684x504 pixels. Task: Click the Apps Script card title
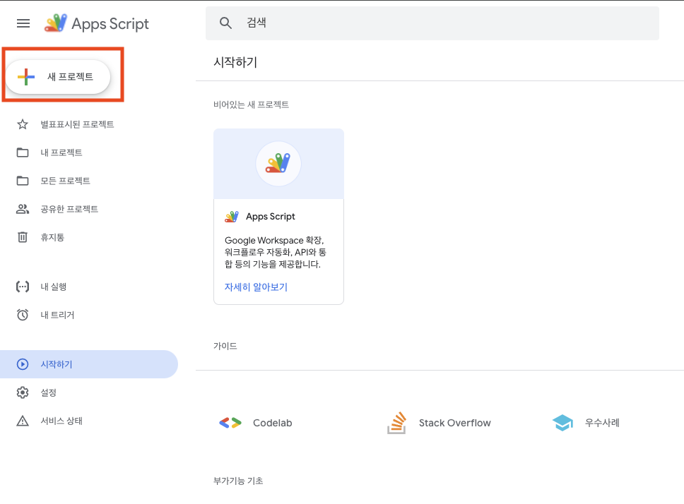click(271, 217)
